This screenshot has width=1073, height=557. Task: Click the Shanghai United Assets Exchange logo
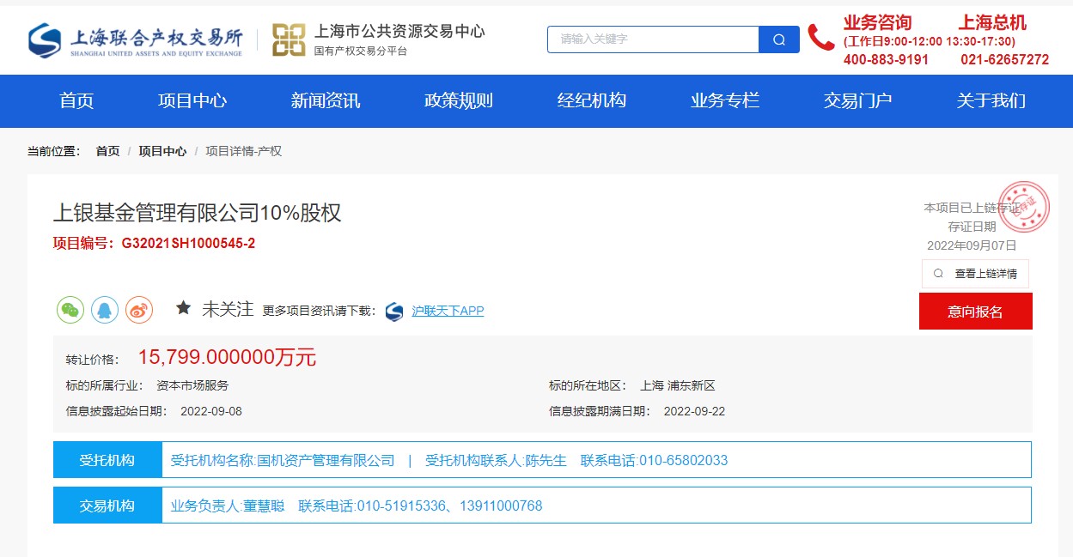(135, 40)
